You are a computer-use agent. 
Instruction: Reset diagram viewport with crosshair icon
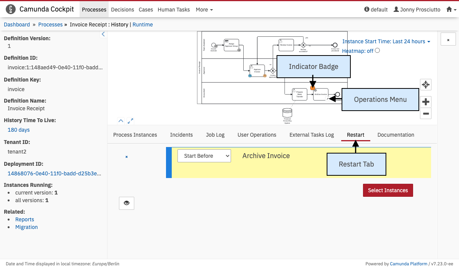pos(426,85)
